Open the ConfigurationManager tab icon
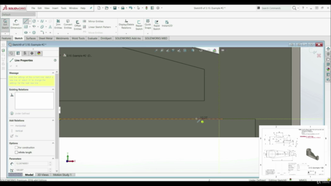 tap(25, 53)
